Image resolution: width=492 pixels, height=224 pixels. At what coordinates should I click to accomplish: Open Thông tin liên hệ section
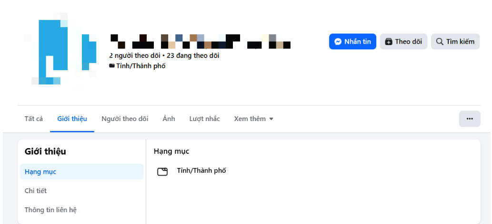(x=81, y=210)
